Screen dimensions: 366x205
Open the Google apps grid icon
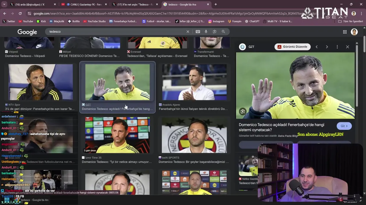coord(345,32)
